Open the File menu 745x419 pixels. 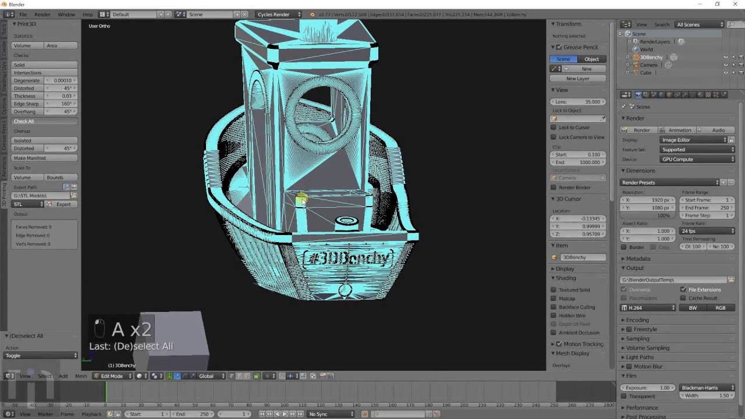click(23, 14)
